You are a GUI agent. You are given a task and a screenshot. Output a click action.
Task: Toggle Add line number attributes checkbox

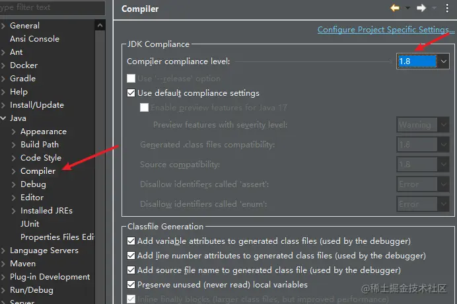131,256
